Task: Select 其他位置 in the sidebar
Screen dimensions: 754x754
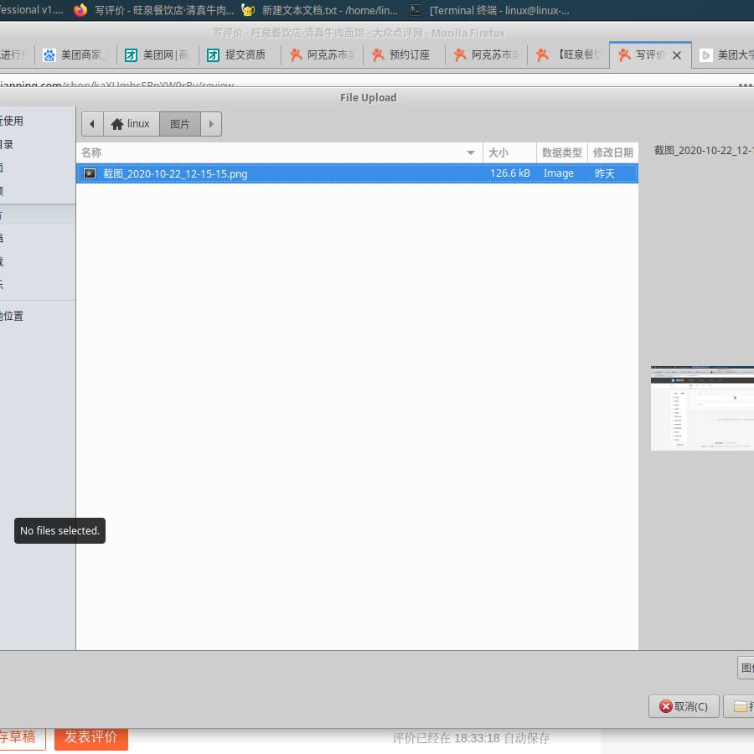Action: click(37, 316)
